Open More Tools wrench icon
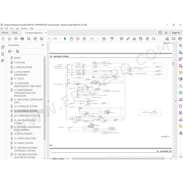 [180, 133]
